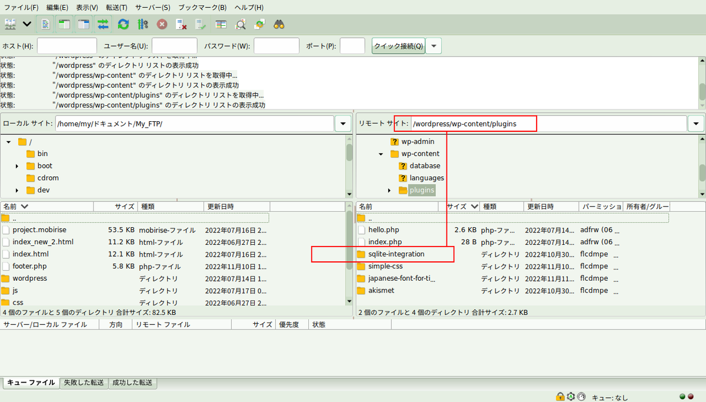Click the transfer type gear icon
706x402 pixels.
coord(571,397)
